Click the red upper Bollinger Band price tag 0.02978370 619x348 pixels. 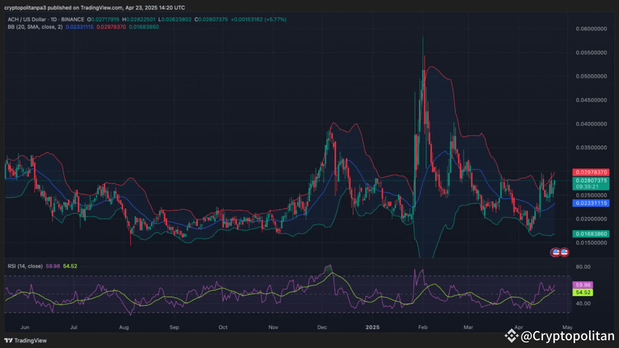[590, 171]
